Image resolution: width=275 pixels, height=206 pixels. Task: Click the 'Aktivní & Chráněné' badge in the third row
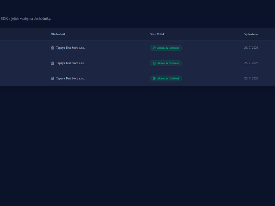[x=166, y=79]
